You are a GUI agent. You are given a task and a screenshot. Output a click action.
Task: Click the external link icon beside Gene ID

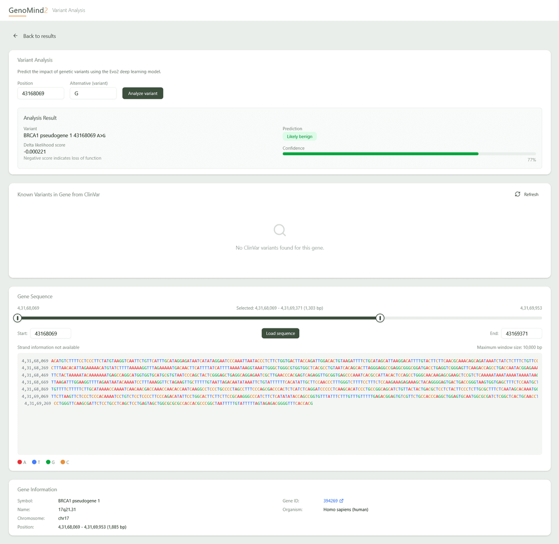[x=342, y=501]
